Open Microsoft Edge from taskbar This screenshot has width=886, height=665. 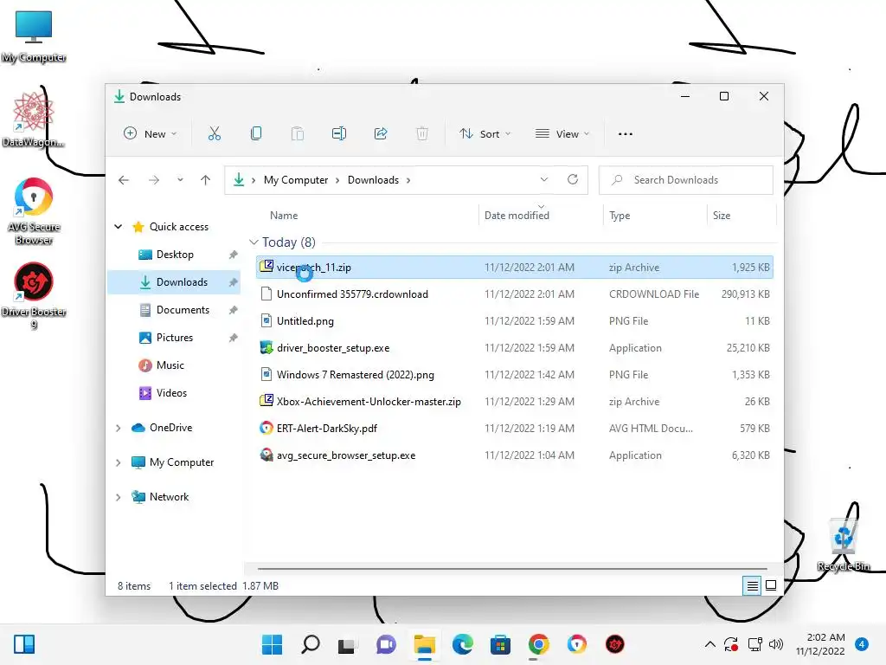click(x=462, y=644)
